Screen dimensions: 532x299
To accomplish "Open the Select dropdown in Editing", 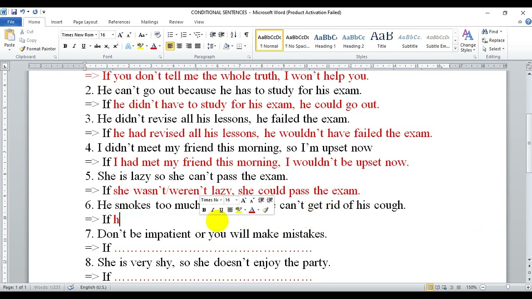I will (x=494, y=49).
